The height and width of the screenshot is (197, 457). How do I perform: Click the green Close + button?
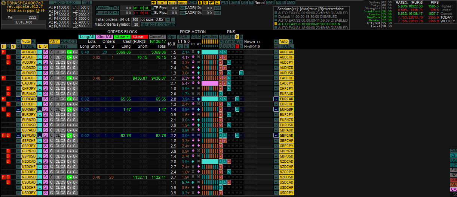[x=122, y=36]
